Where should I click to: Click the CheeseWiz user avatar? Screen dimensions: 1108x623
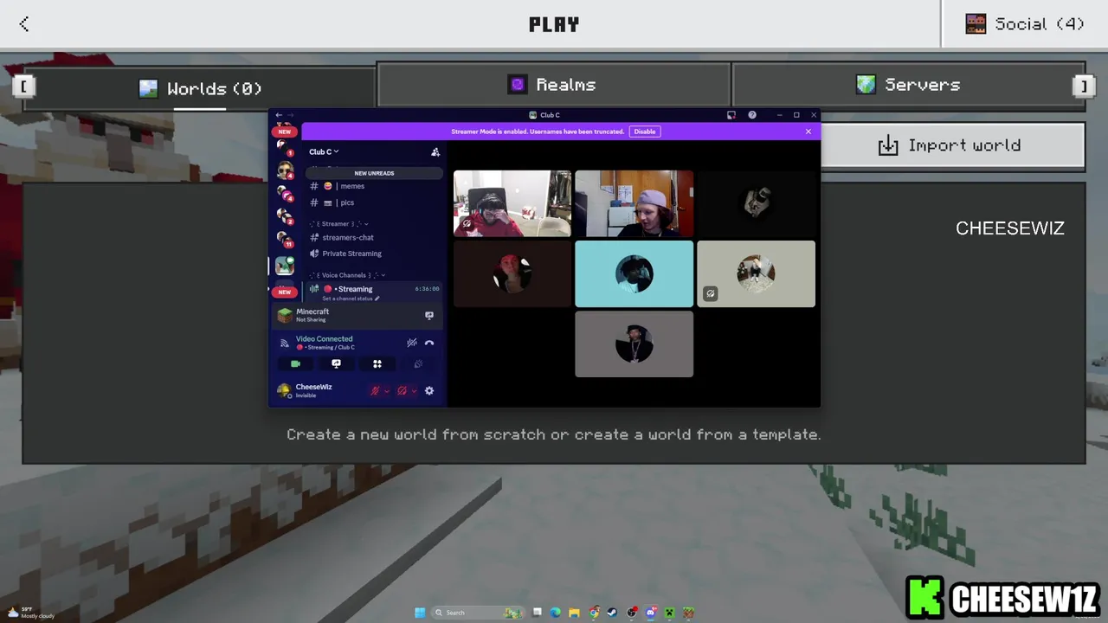pos(284,390)
